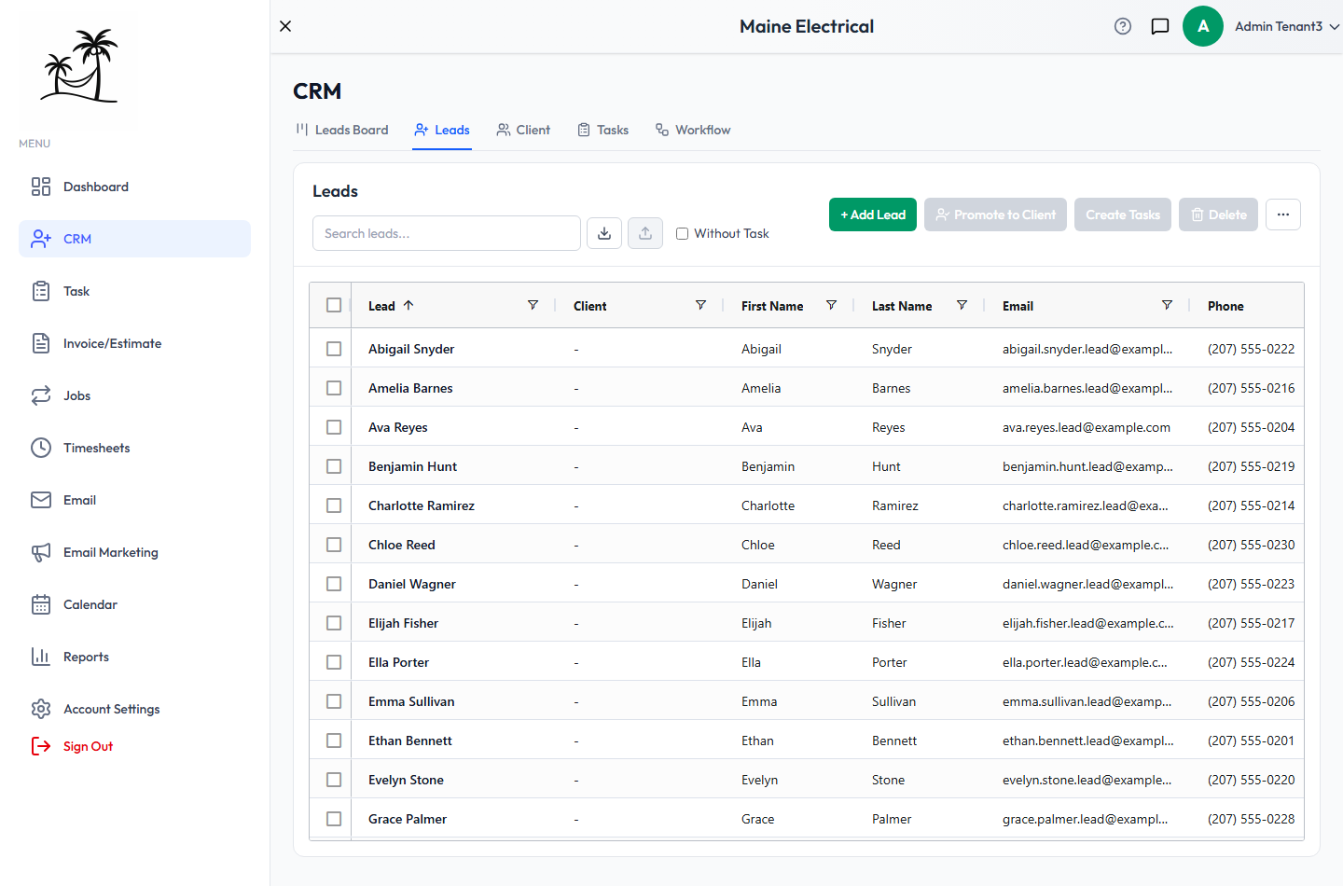Open Reports in the sidebar
Viewport: 1343px width, 886px height.
click(134, 657)
